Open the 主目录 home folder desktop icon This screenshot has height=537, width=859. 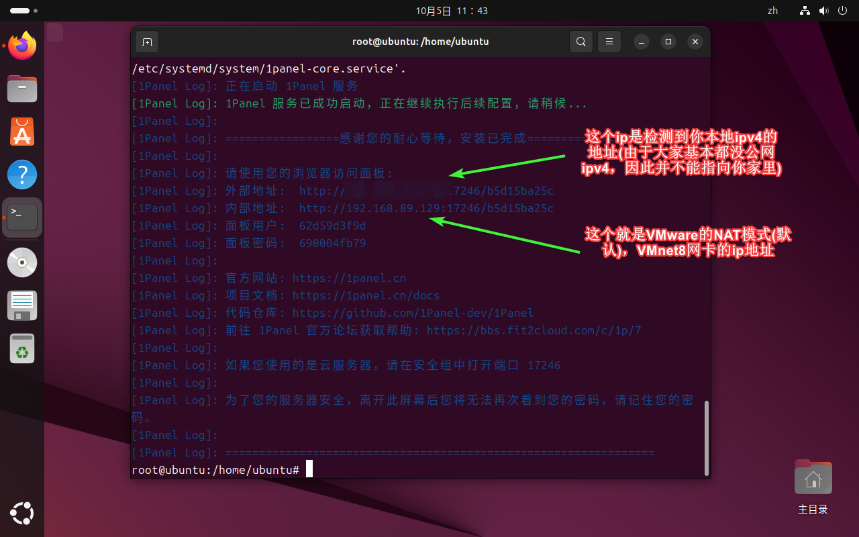[813, 487]
